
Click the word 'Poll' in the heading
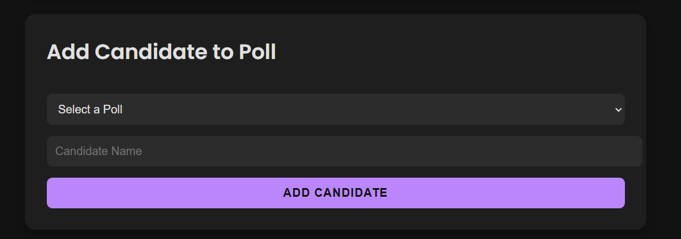point(257,52)
